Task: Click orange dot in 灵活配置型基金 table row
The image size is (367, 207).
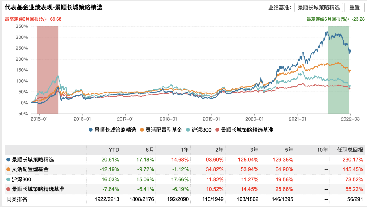Action: pos(8,169)
